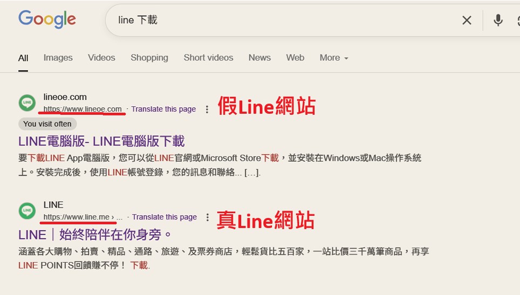Start voice search with microphone icon
The width and height of the screenshot is (520, 295).
click(498, 20)
